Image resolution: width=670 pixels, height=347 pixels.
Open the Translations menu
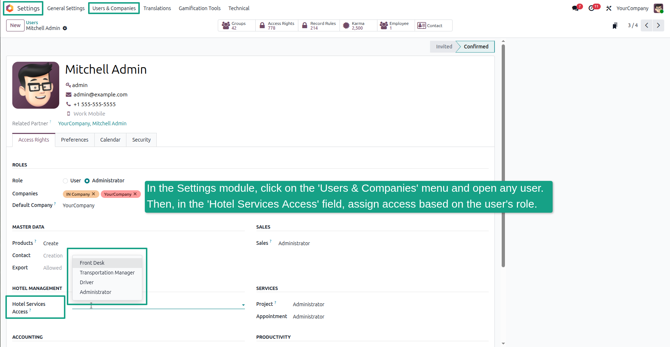coord(157,8)
